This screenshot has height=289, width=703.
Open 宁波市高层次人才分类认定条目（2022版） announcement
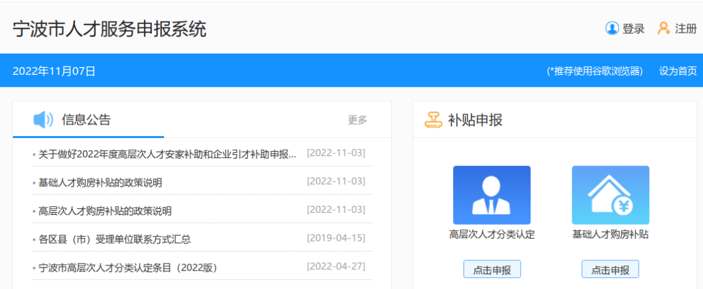pos(128,268)
